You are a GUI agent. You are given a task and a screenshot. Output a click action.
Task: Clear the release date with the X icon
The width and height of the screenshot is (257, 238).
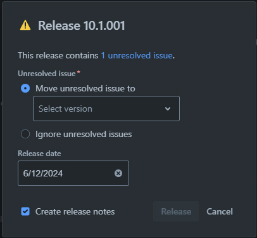[118, 173]
